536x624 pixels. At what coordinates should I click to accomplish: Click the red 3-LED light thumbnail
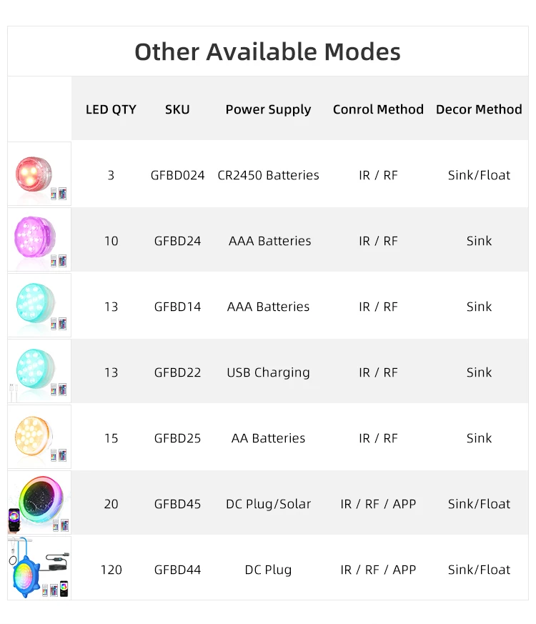(39, 174)
